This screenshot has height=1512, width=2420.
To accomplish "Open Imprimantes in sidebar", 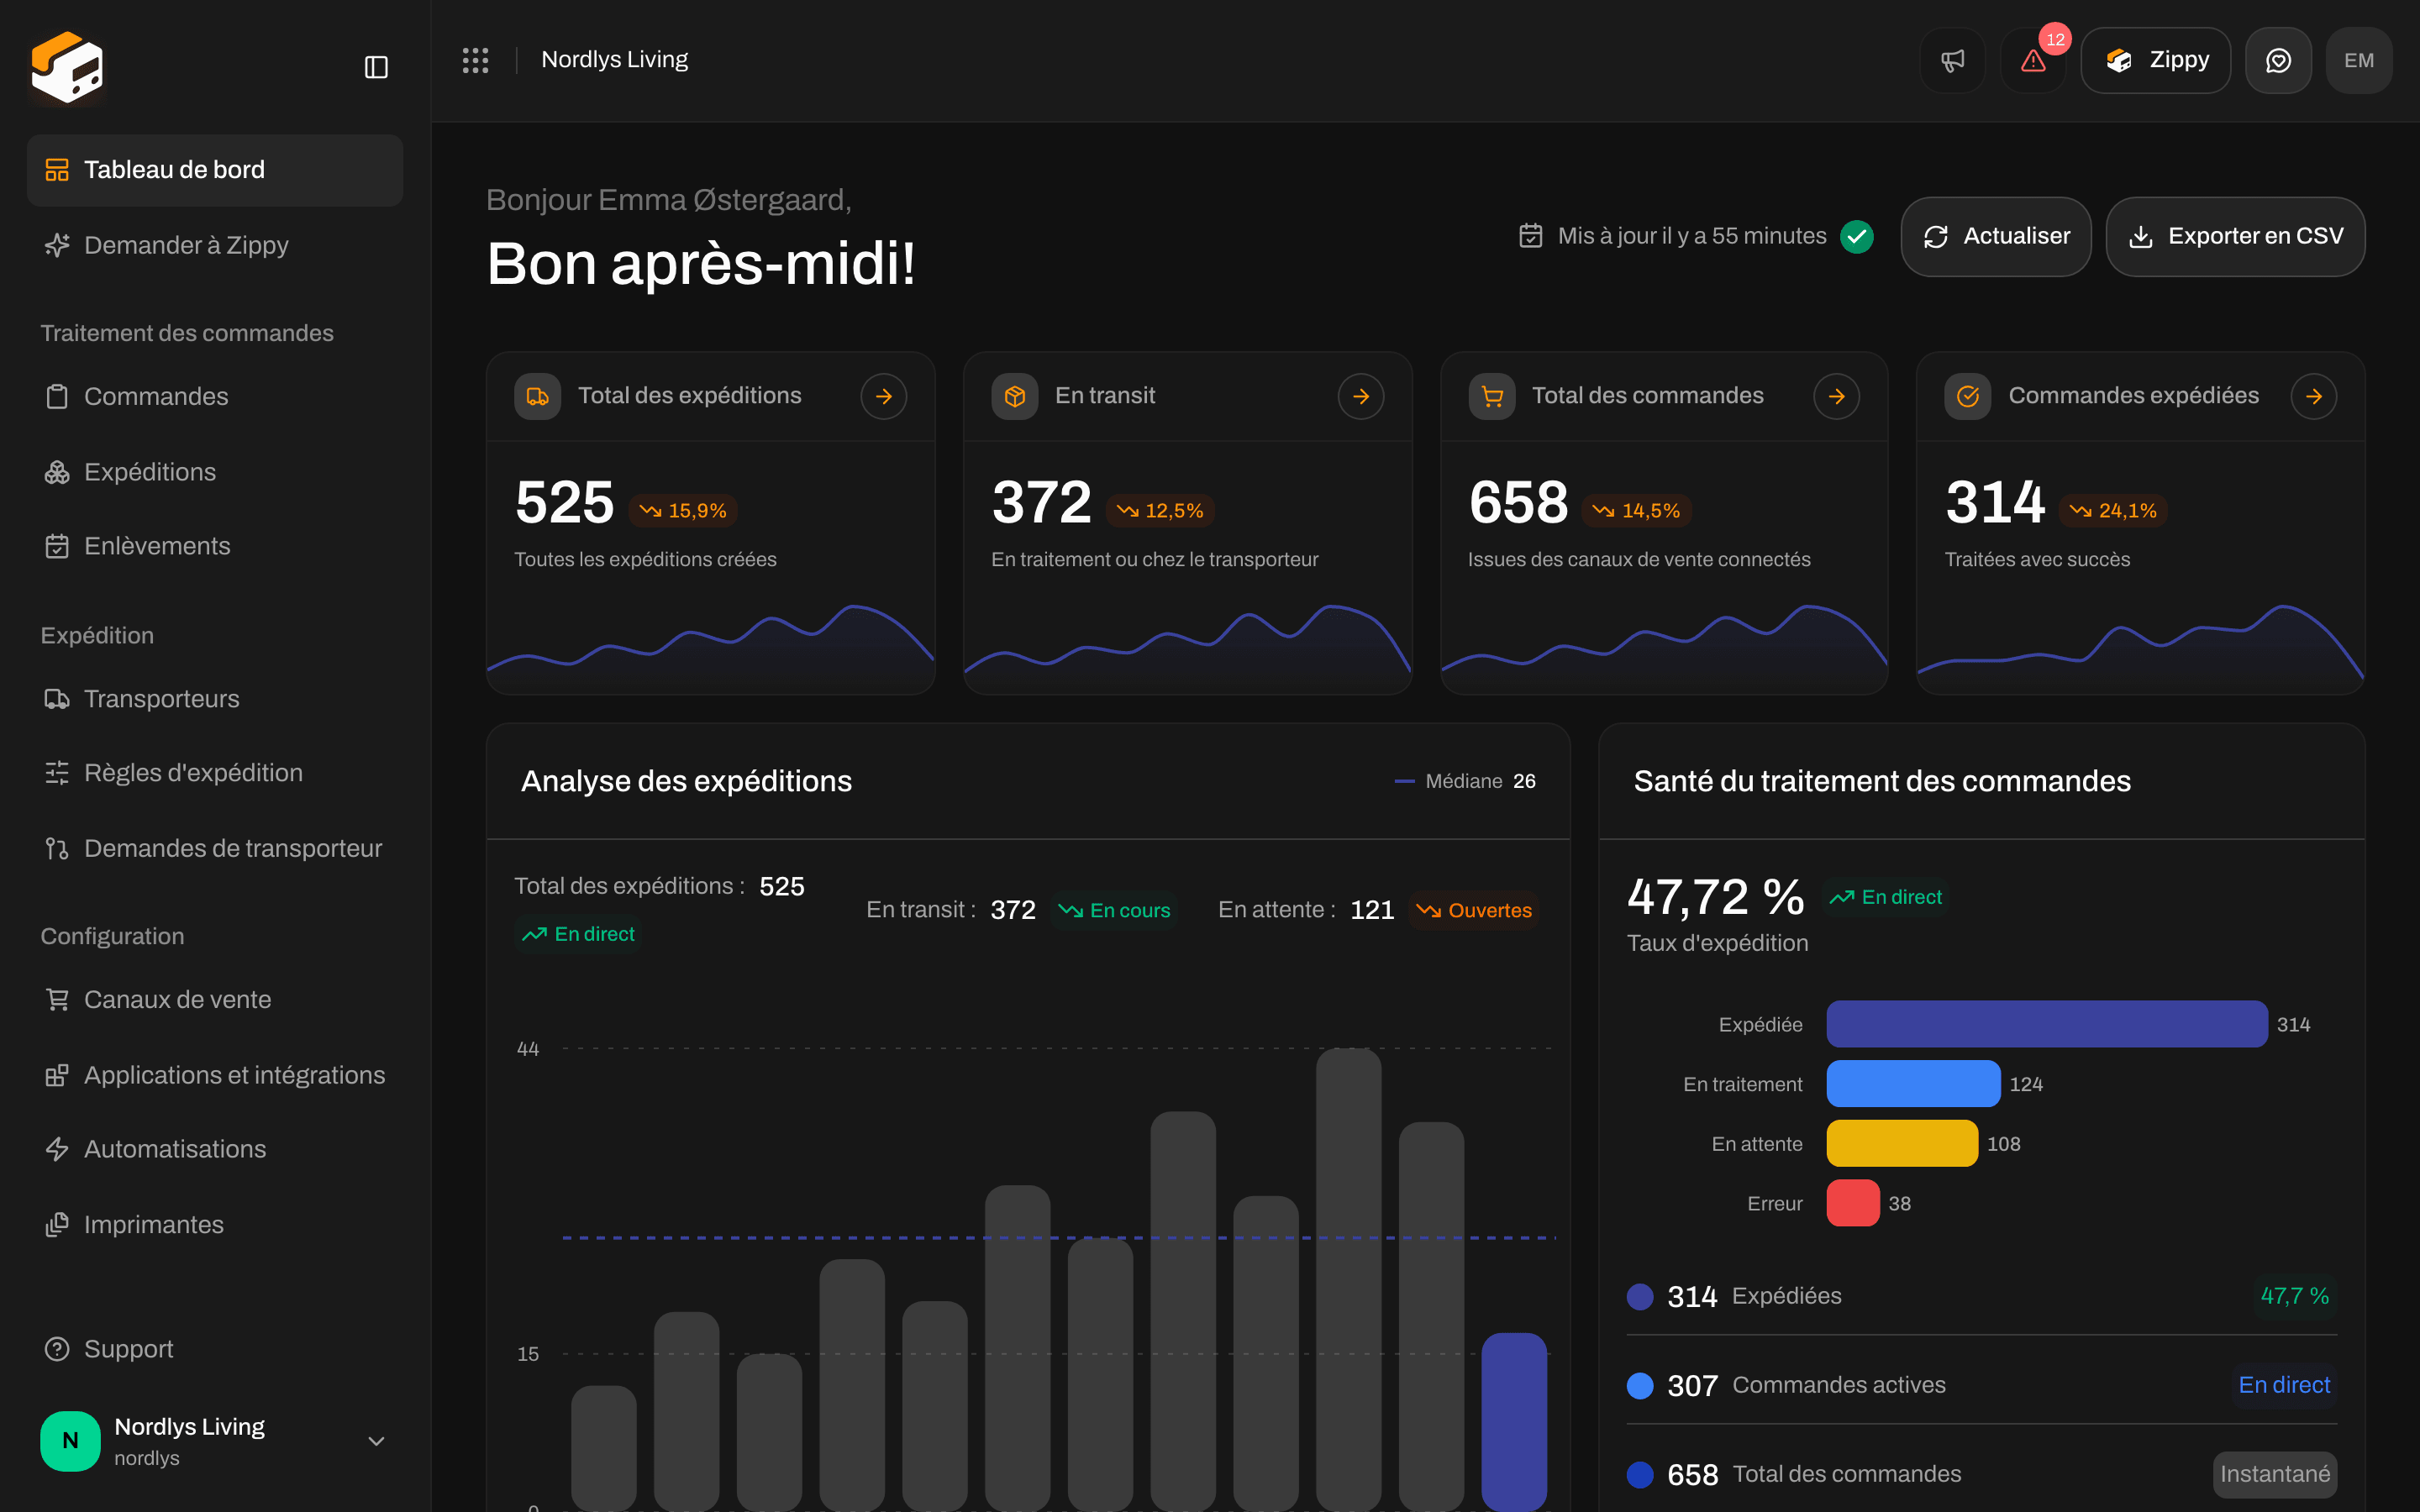I will coord(215,1224).
